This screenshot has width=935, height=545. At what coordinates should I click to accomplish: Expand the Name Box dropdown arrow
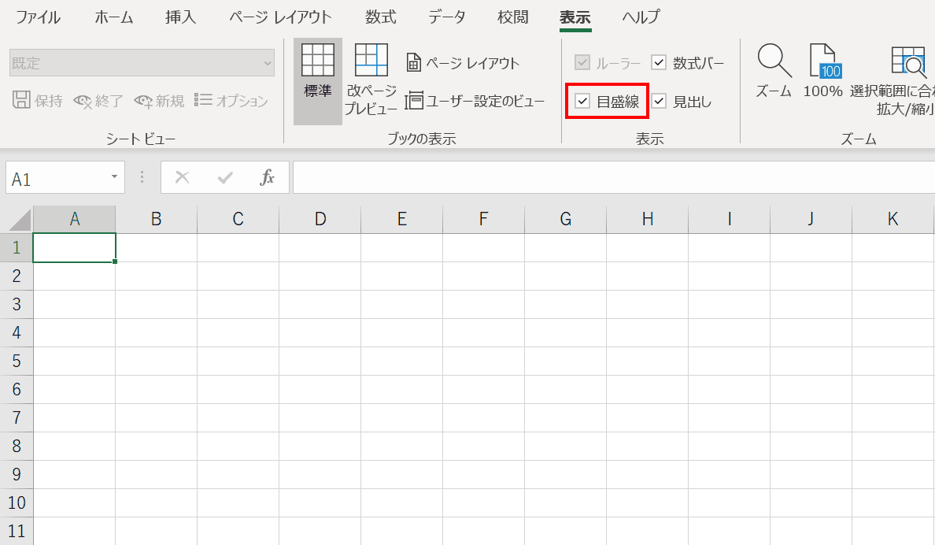114,176
